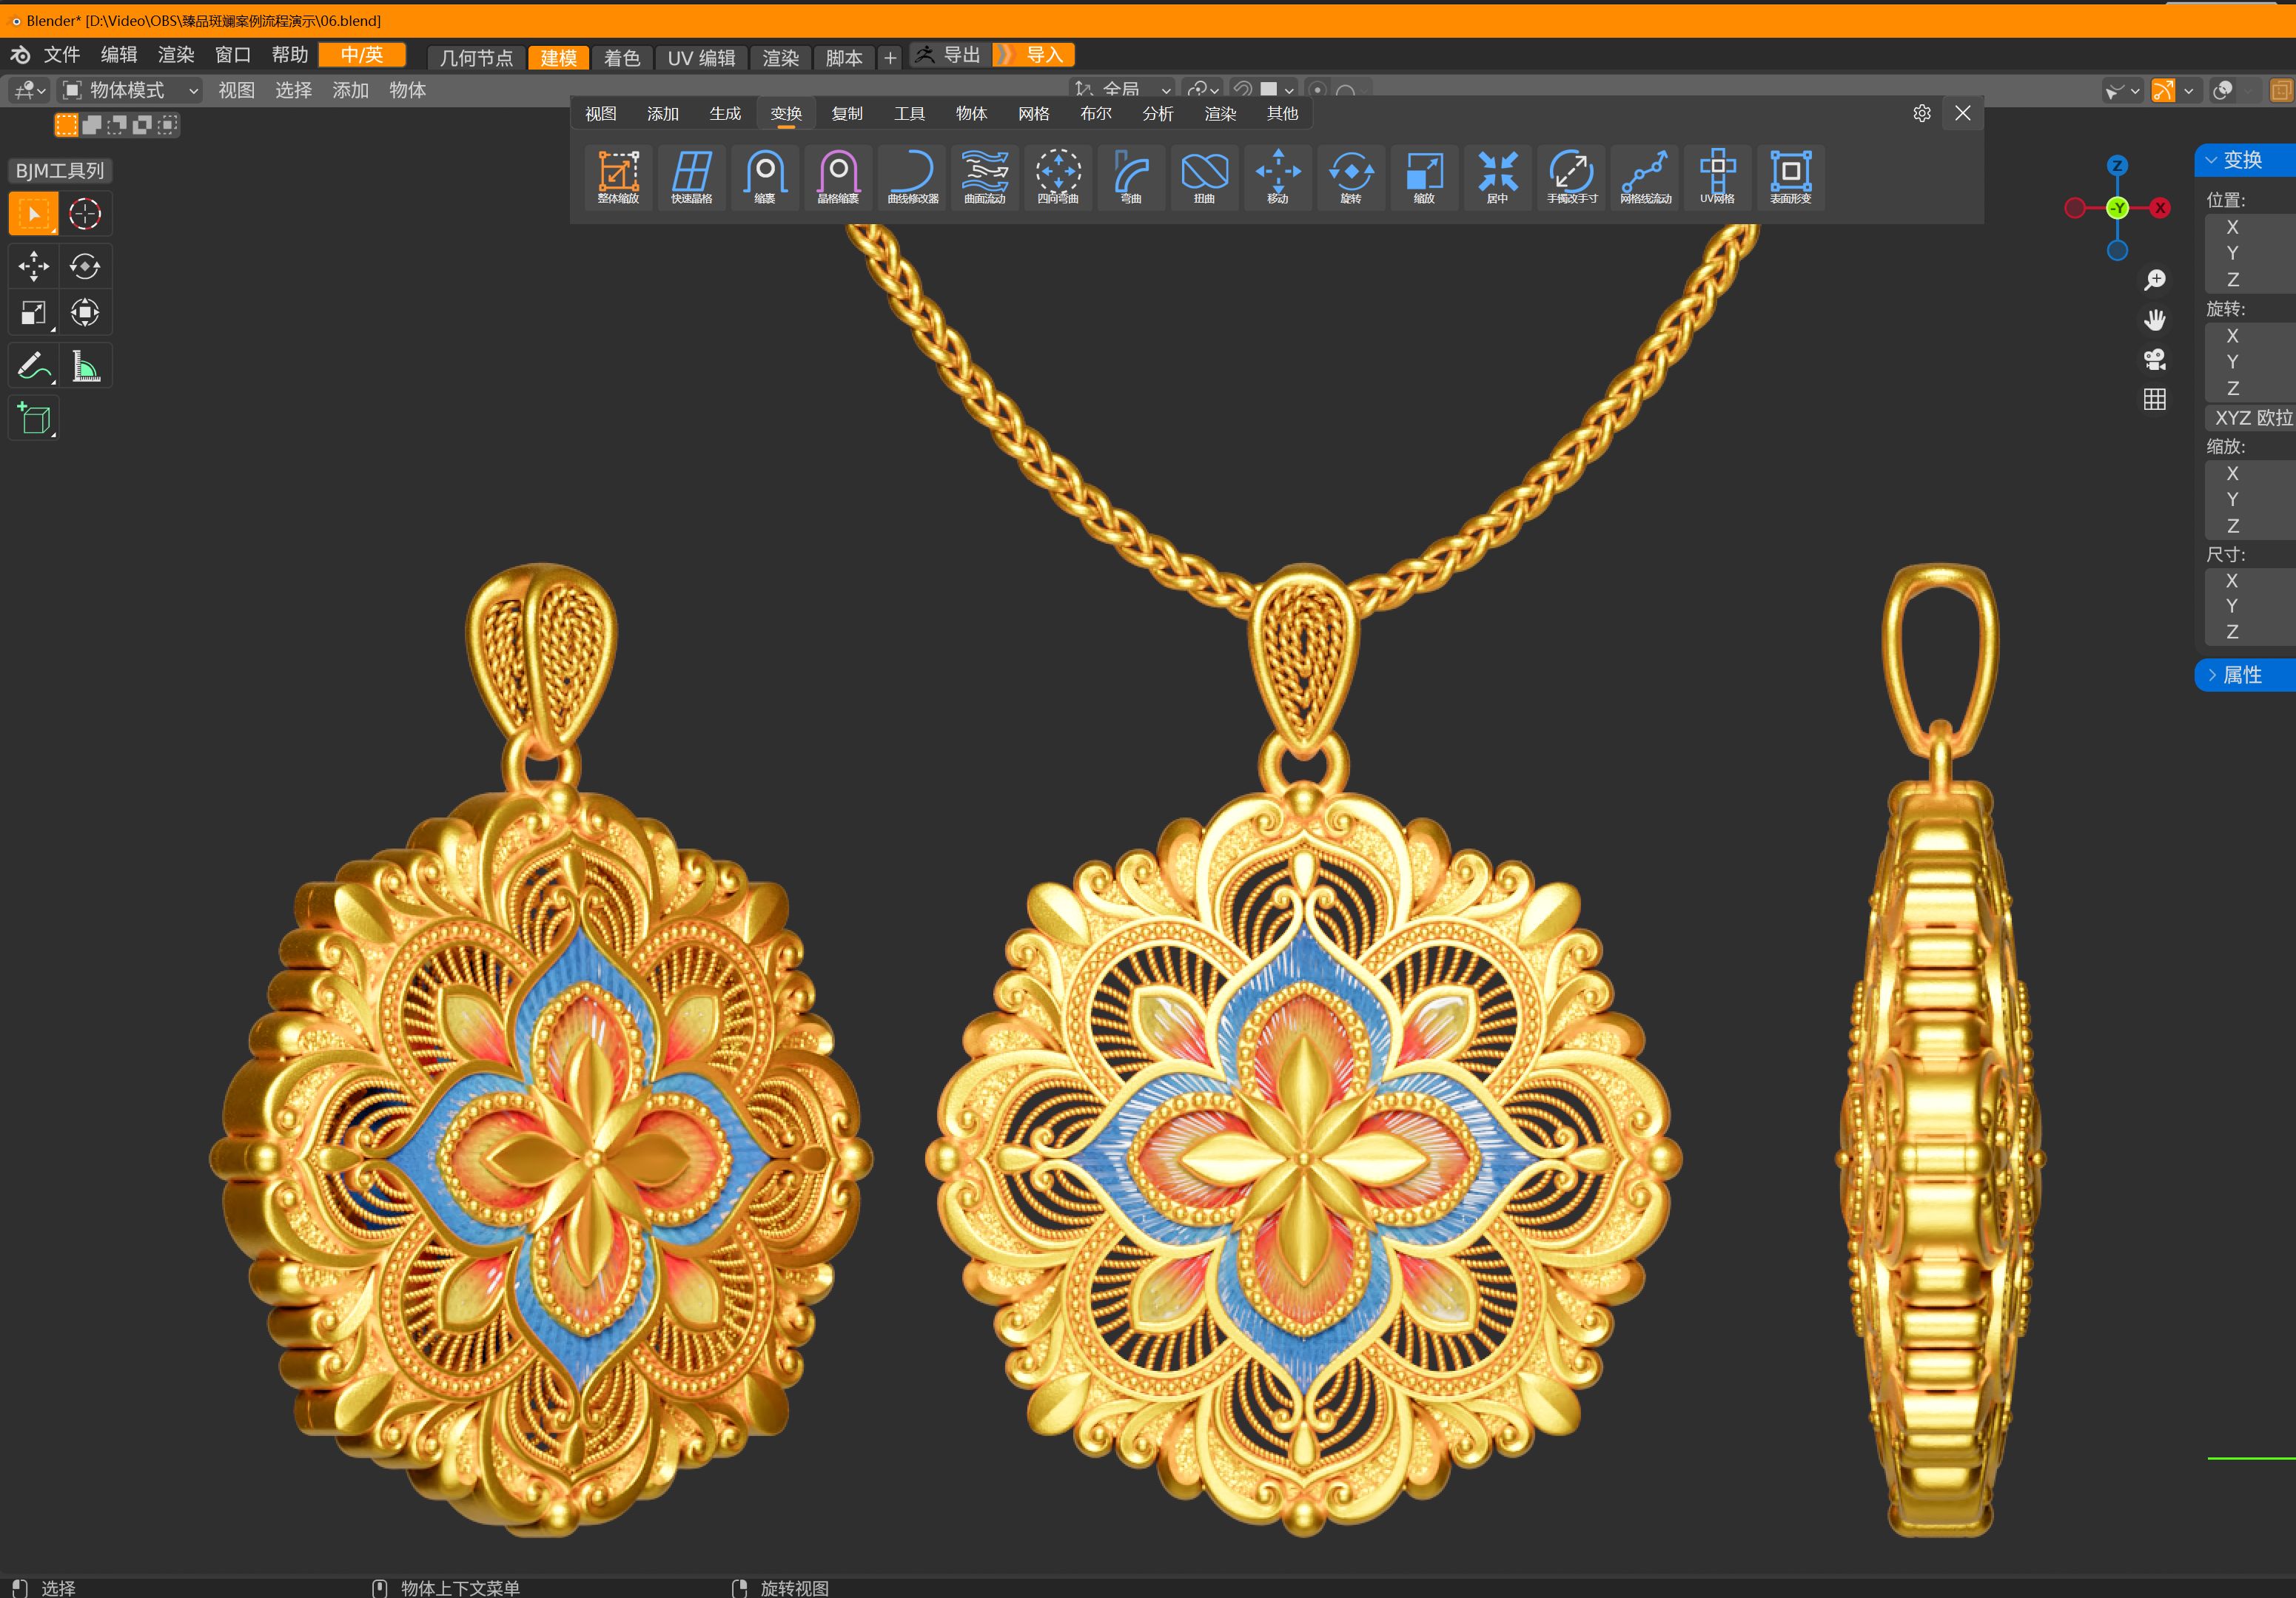Image resolution: width=2296 pixels, height=1598 pixels.
Task: Switch orthographic perspective grid toggle
Action: (2155, 399)
